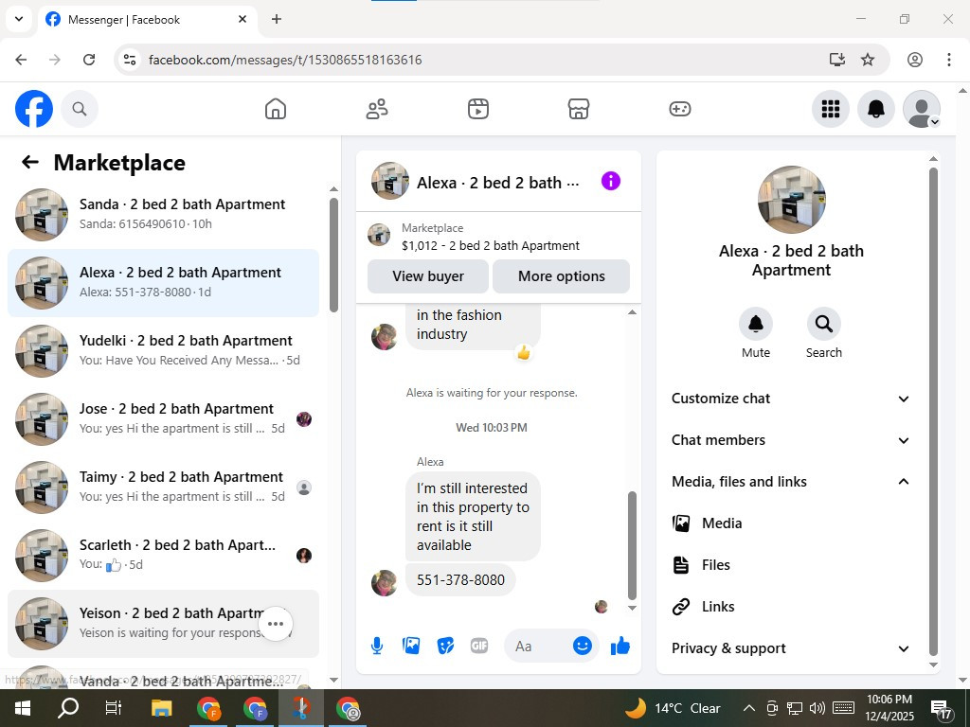Open conversation information purple icon
The width and height of the screenshot is (970, 727).
611,181
